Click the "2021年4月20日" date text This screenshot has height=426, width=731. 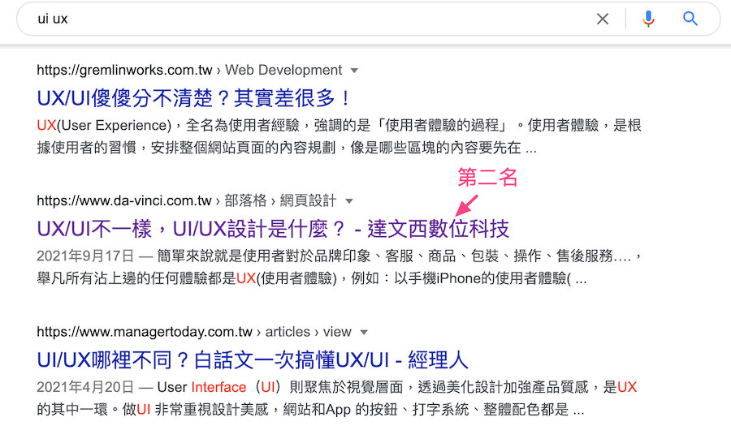(x=85, y=387)
